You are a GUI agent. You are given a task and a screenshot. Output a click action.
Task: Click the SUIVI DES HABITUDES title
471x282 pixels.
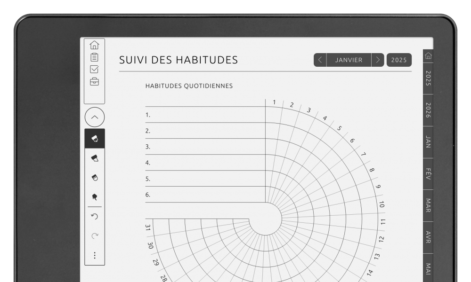pos(179,60)
